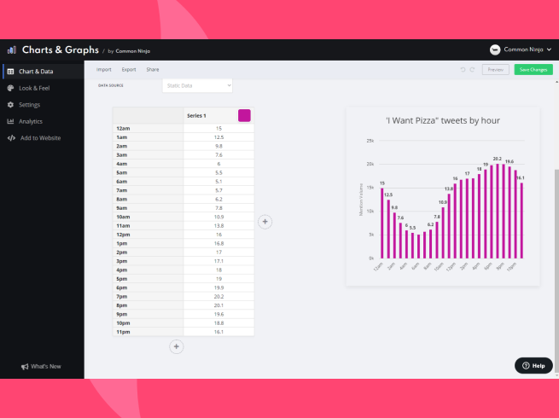Select the value cell 9.8 for 2am
Image resolution: width=559 pixels, height=418 pixels.
pyautogui.click(x=218, y=146)
